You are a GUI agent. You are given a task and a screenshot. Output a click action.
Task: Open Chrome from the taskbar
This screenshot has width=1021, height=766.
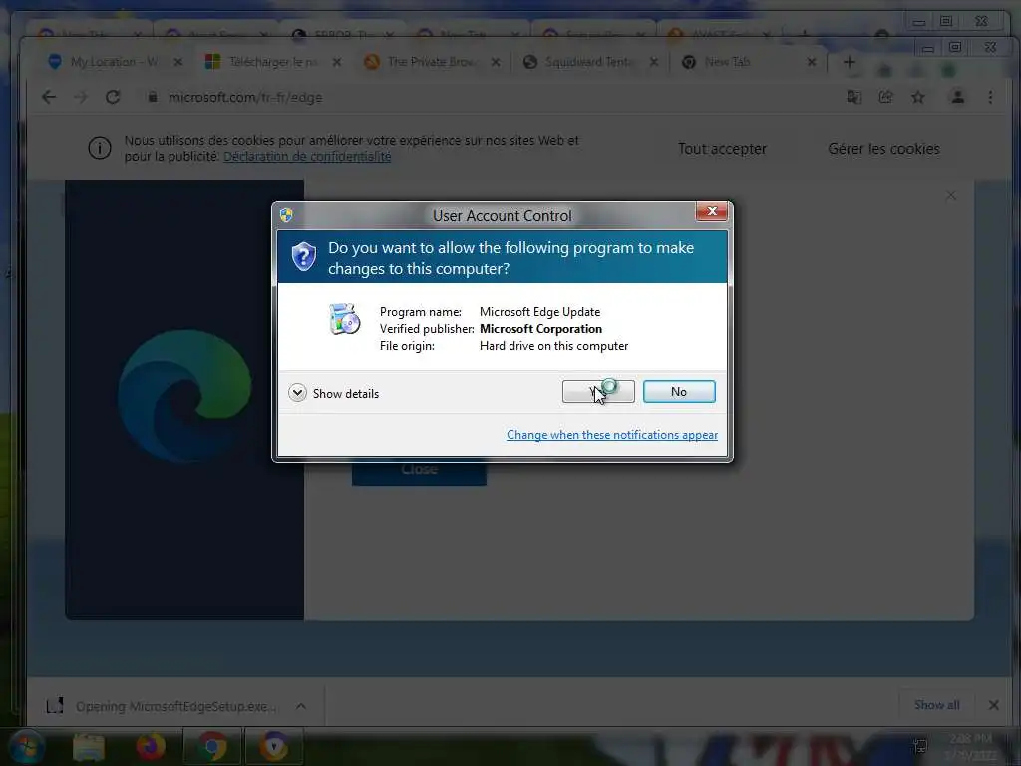click(211, 746)
